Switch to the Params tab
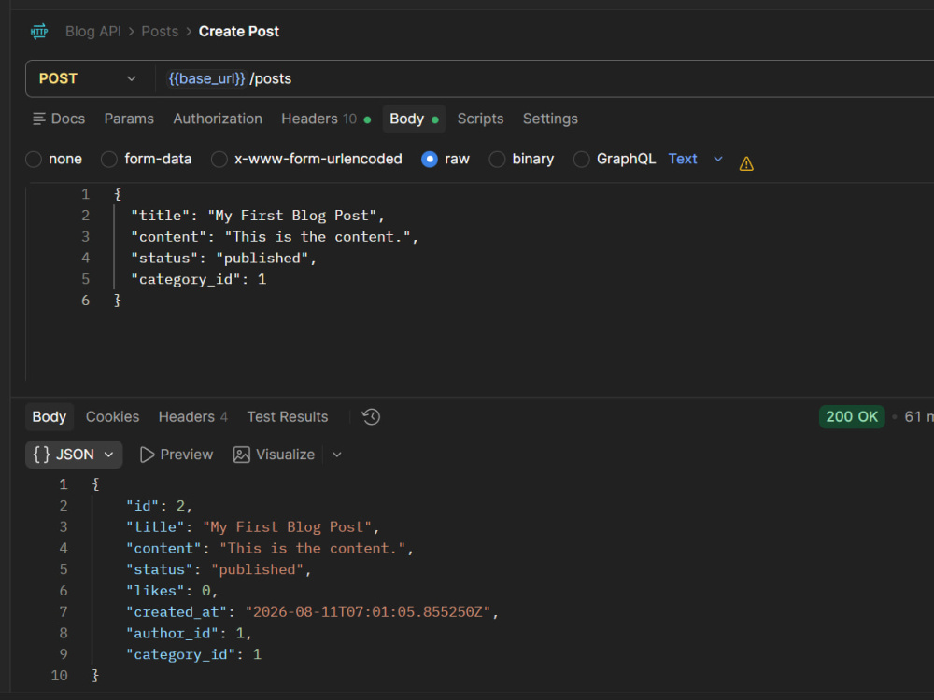934x700 pixels. pos(129,119)
